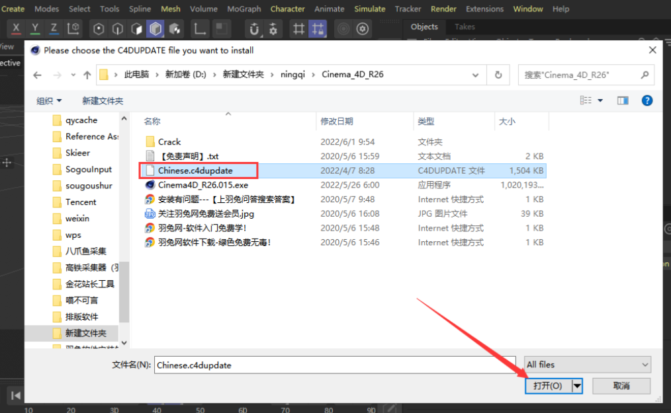Select the Crack folder
Image resolution: width=671 pixels, height=413 pixels.
[x=169, y=141]
